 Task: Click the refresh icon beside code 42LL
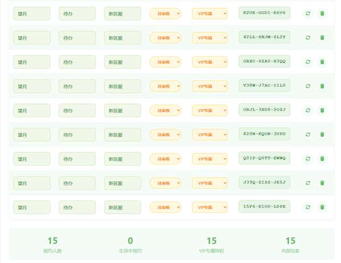pos(308,37)
